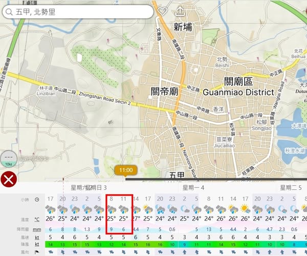307x256 pixels.
Task: Click the 11:00 timeline marker
Action: point(125,170)
